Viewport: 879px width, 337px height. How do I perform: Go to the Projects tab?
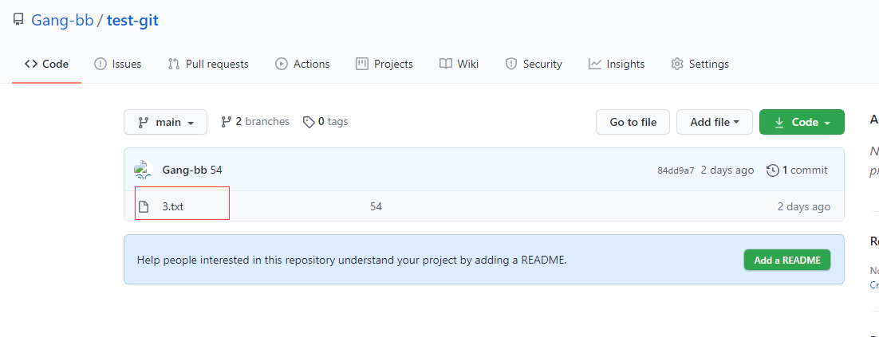click(384, 64)
